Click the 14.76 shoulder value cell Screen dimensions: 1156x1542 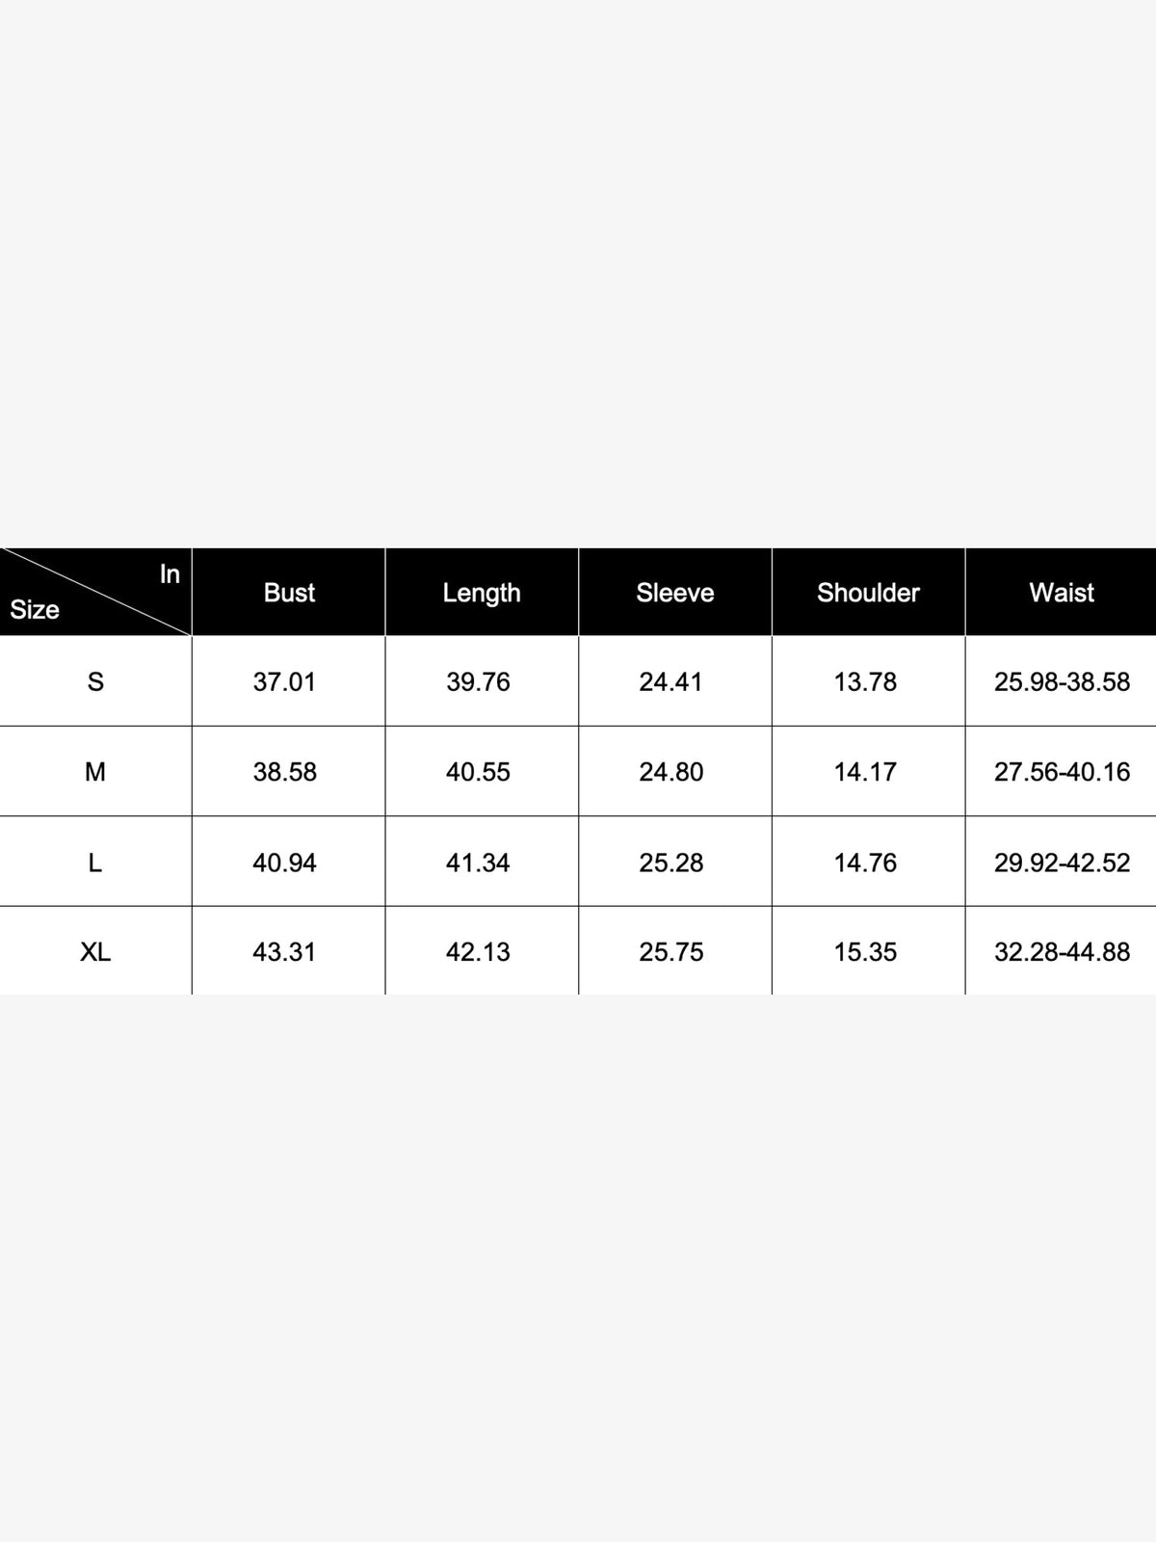pyautogui.click(x=868, y=862)
